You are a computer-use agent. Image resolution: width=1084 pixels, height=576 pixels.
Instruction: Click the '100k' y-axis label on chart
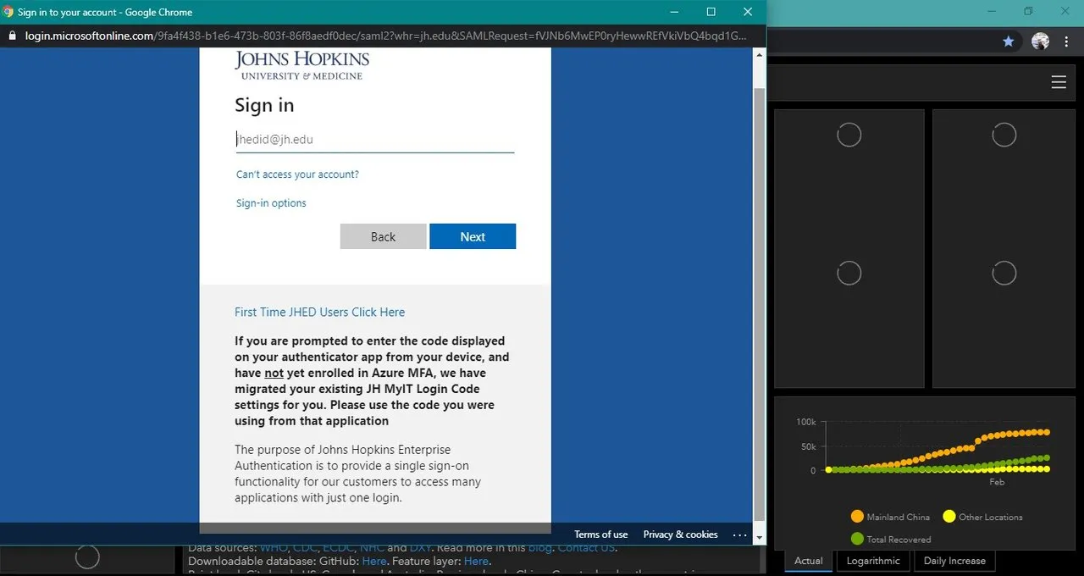coord(806,422)
